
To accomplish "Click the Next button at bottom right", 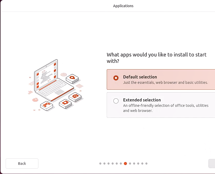I will (x=212, y=163).
